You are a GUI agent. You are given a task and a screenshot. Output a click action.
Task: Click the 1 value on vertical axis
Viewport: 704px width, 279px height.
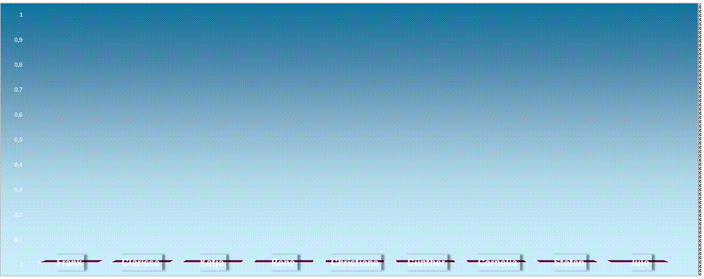[21, 15]
